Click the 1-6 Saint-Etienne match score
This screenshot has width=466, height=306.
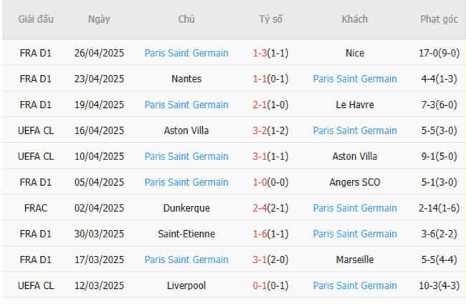pyautogui.click(x=260, y=234)
